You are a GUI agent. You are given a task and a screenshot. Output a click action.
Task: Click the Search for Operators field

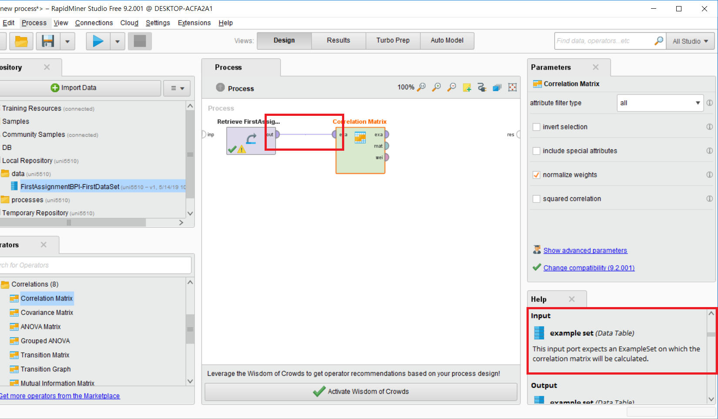pos(95,265)
